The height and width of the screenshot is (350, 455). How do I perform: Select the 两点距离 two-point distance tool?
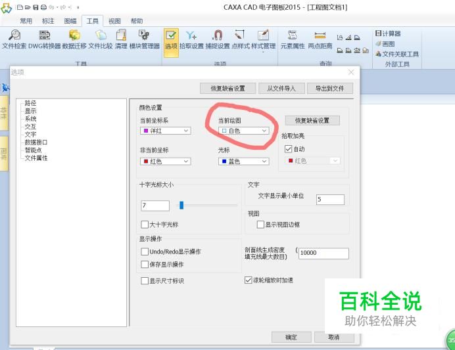tap(320, 39)
